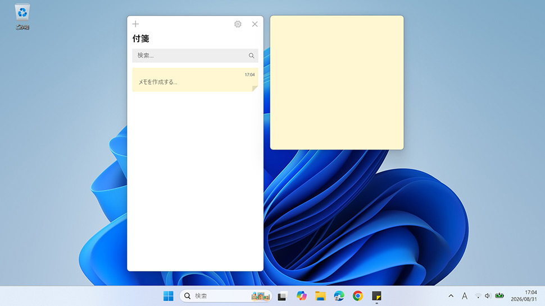Screen dimensions: 545x306
Task: Close the 付箋 notes list window
Action: 255,24
